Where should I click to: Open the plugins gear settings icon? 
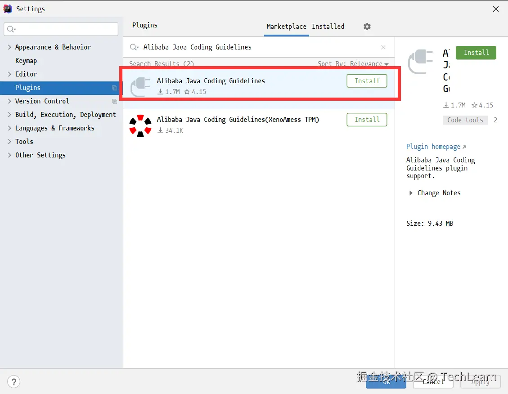point(367,27)
